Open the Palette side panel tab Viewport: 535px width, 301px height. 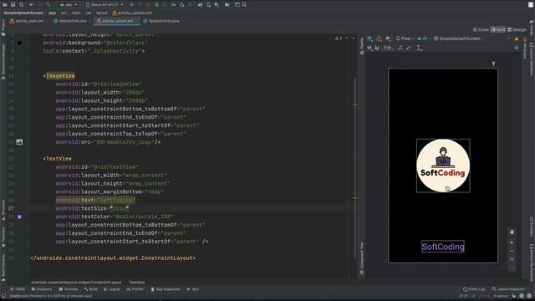[x=362, y=46]
